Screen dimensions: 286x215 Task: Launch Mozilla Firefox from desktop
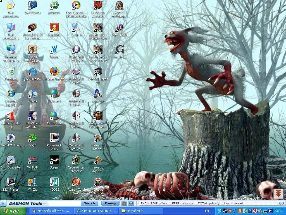[54, 74]
